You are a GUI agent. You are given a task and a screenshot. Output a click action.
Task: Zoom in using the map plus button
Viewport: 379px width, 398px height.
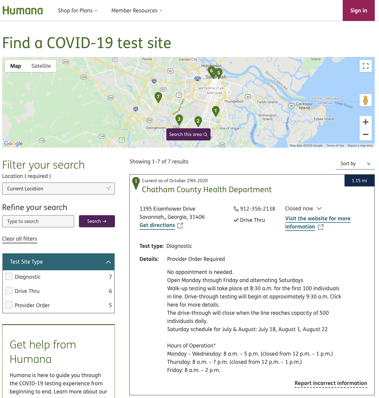365,122
